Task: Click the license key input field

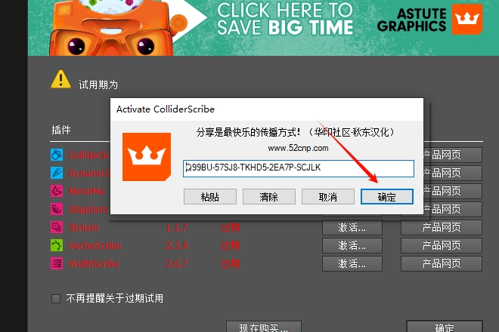Action: [x=299, y=168]
